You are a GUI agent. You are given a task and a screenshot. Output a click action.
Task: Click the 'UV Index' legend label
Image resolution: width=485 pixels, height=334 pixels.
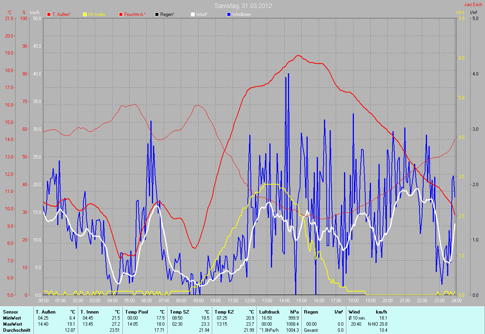[x=97, y=14]
